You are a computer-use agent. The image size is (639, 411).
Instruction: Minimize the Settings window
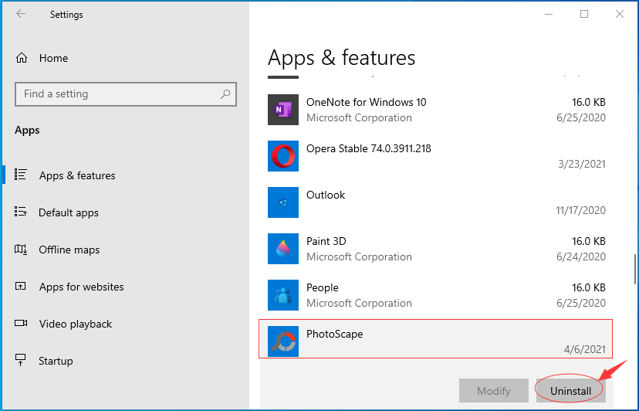pos(549,14)
